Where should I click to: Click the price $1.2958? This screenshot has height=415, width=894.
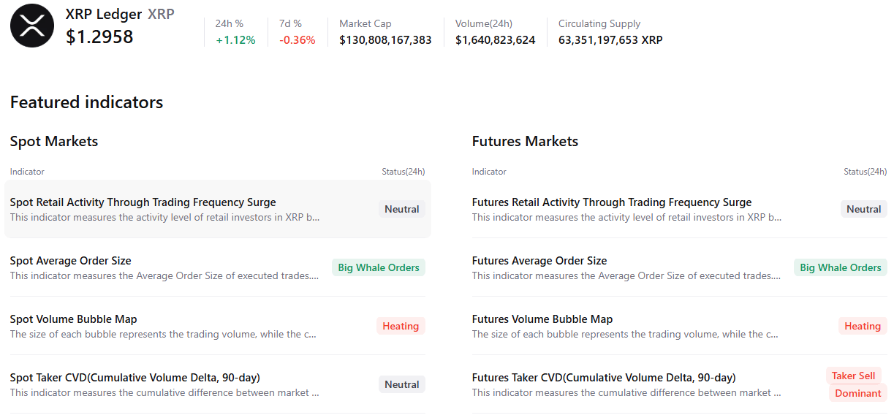pos(99,37)
